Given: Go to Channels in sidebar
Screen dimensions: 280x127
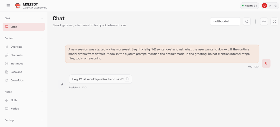Looking at the screenshot, I should click(x=16, y=55).
